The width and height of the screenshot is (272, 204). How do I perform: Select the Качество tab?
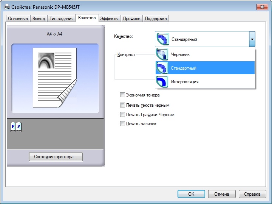(x=87, y=18)
